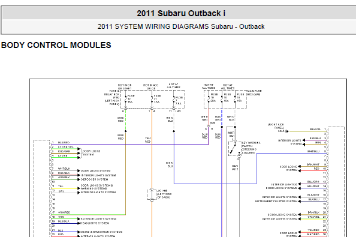Screen dimensions: 356x237
Task: Click the Door Locks System bracket label
Action: [x=91, y=152]
